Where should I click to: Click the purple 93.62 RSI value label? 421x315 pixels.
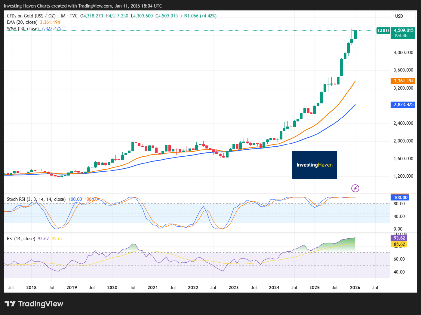point(399,238)
